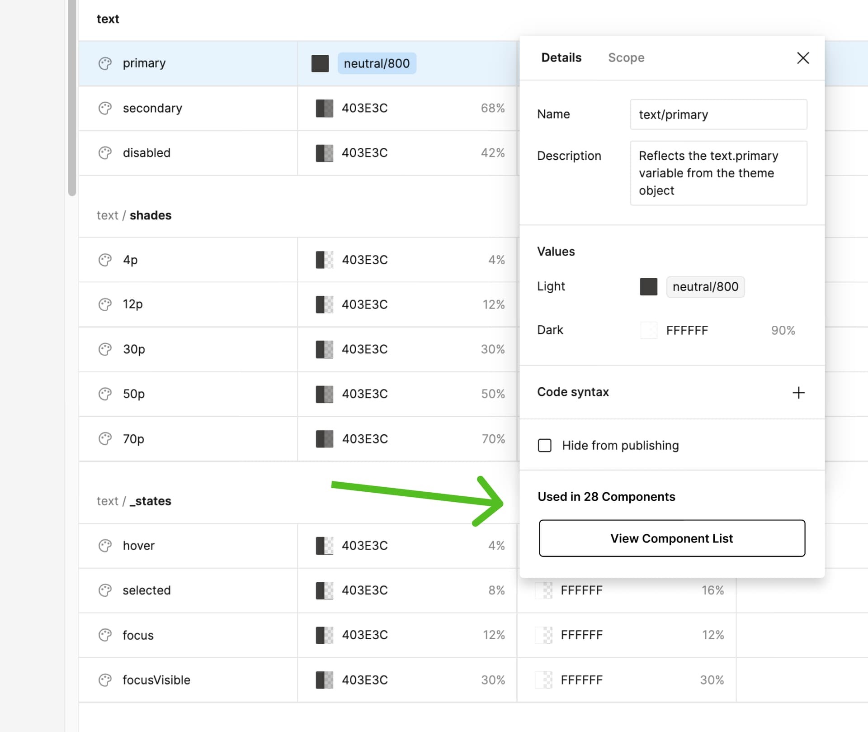Click the vertical scrollbar thumb on left
The height and width of the screenshot is (732, 868).
coord(72,98)
